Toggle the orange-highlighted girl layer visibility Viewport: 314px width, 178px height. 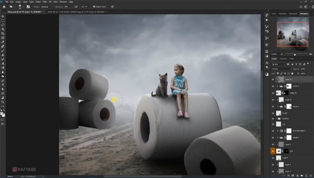[273, 151]
